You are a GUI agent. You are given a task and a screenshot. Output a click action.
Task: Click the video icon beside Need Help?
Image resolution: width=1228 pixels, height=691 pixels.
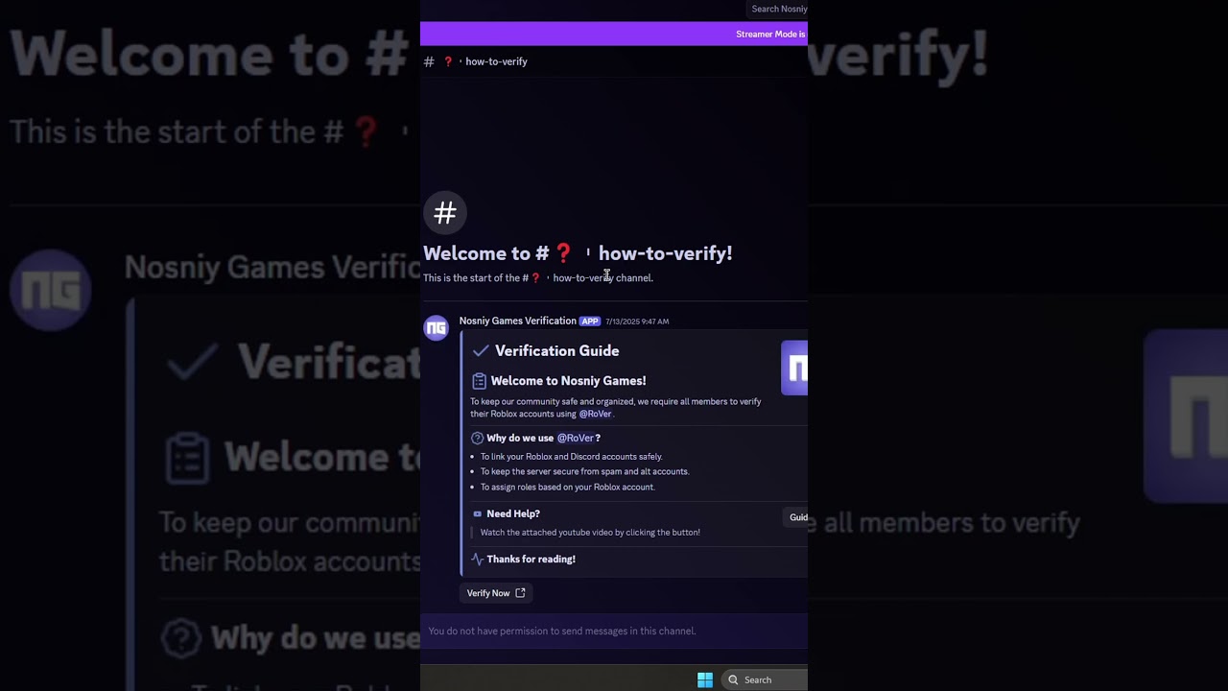pyautogui.click(x=478, y=513)
